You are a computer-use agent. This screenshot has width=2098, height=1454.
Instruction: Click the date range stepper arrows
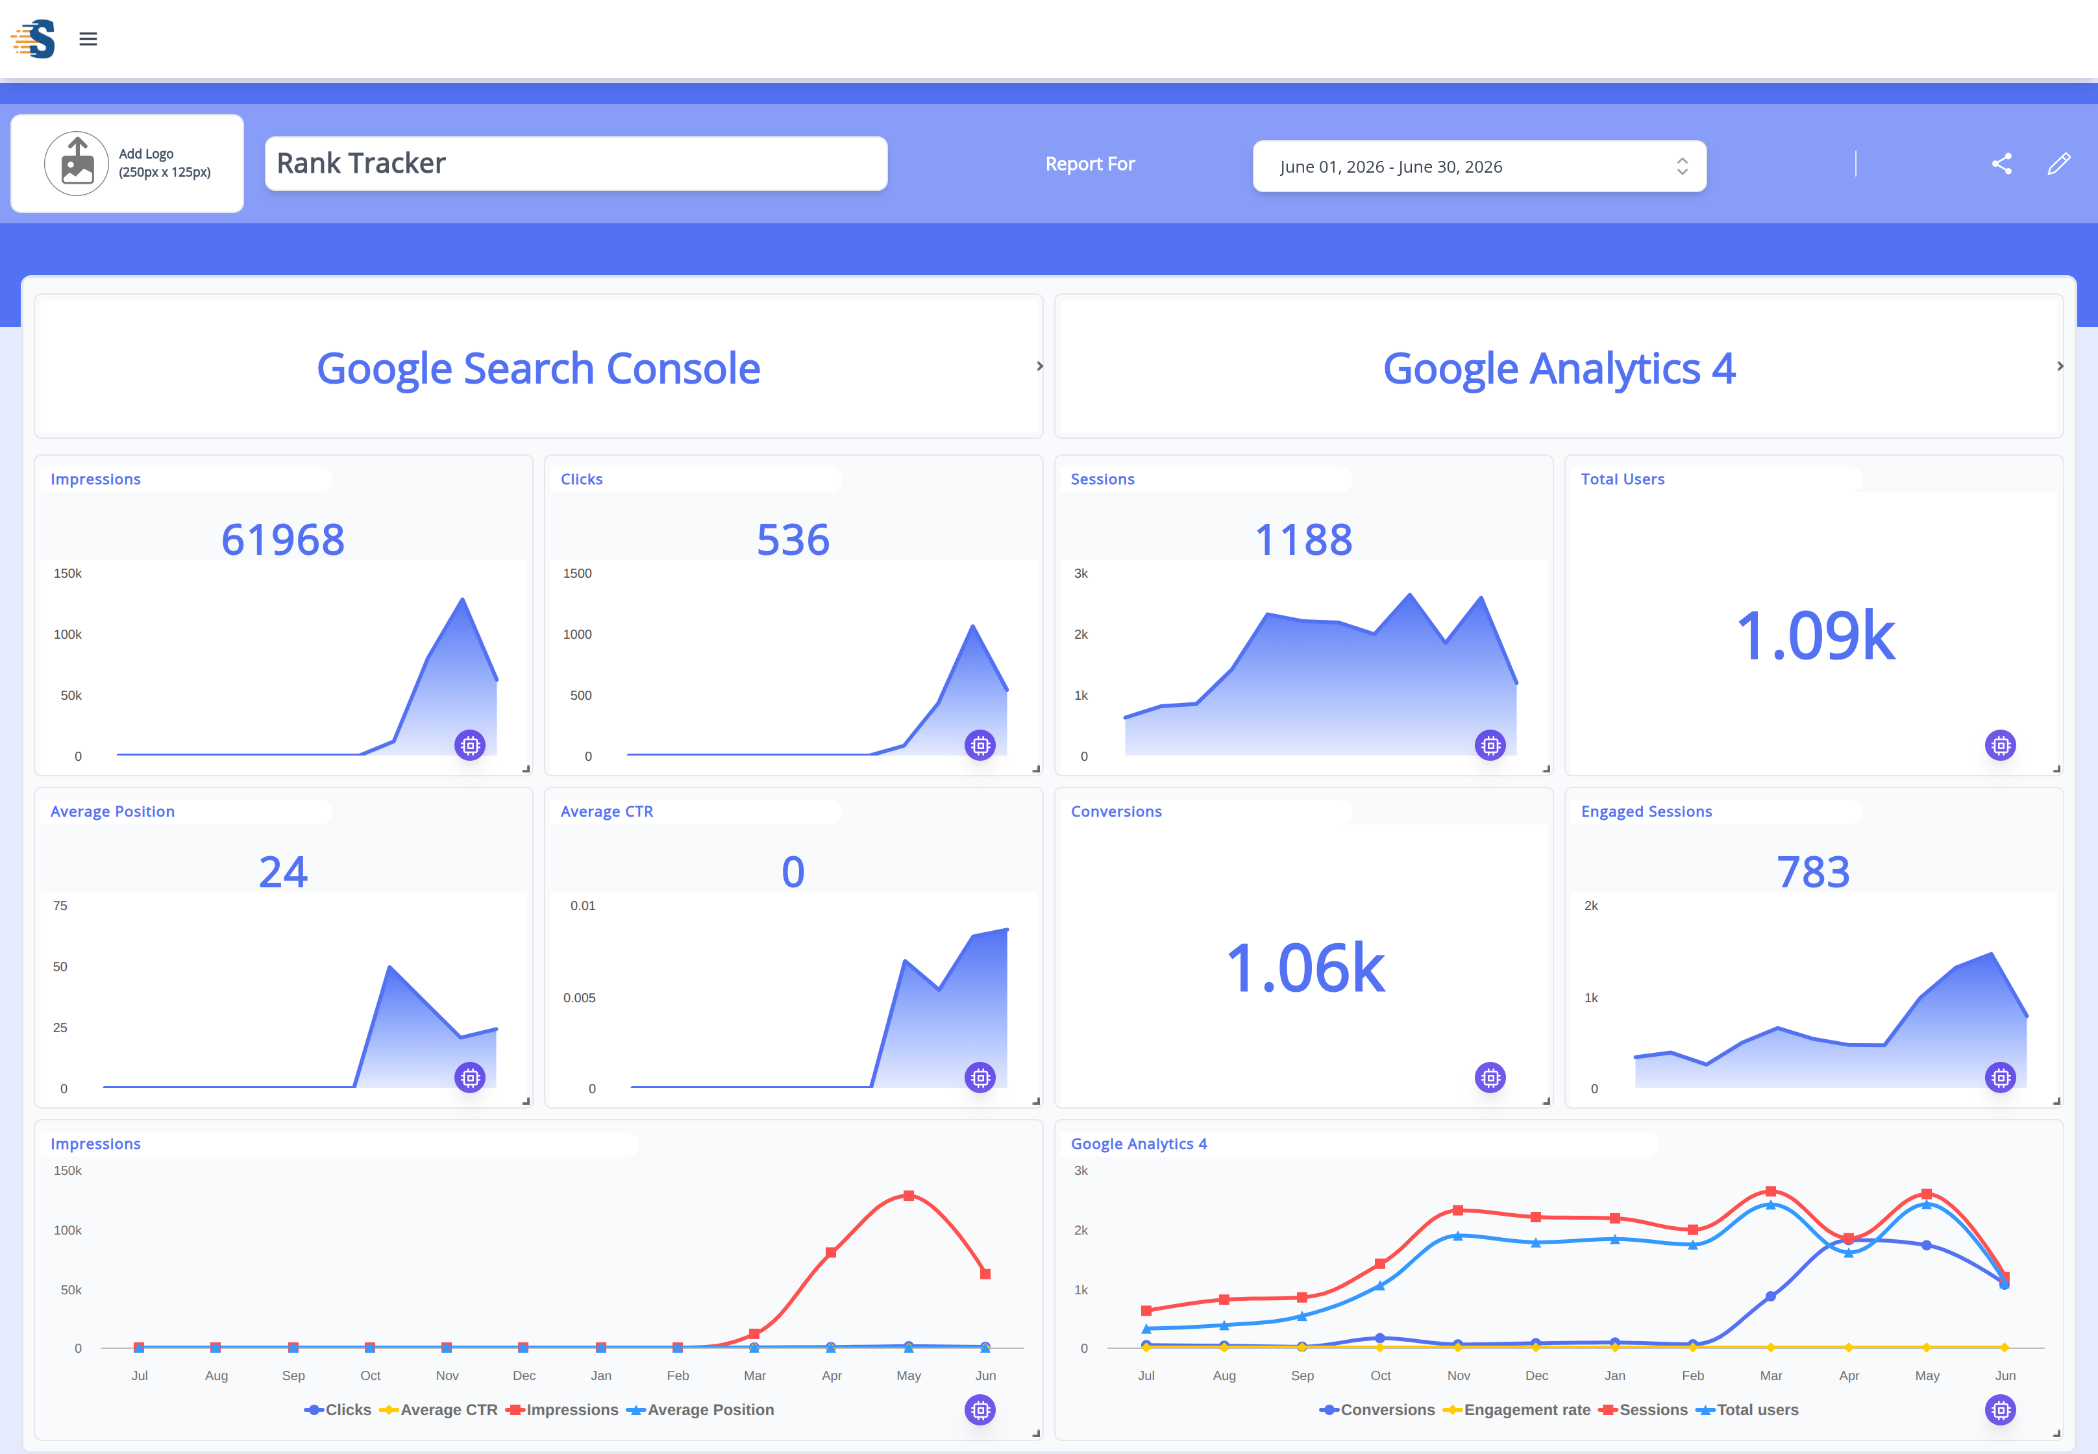click(1682, 167)
